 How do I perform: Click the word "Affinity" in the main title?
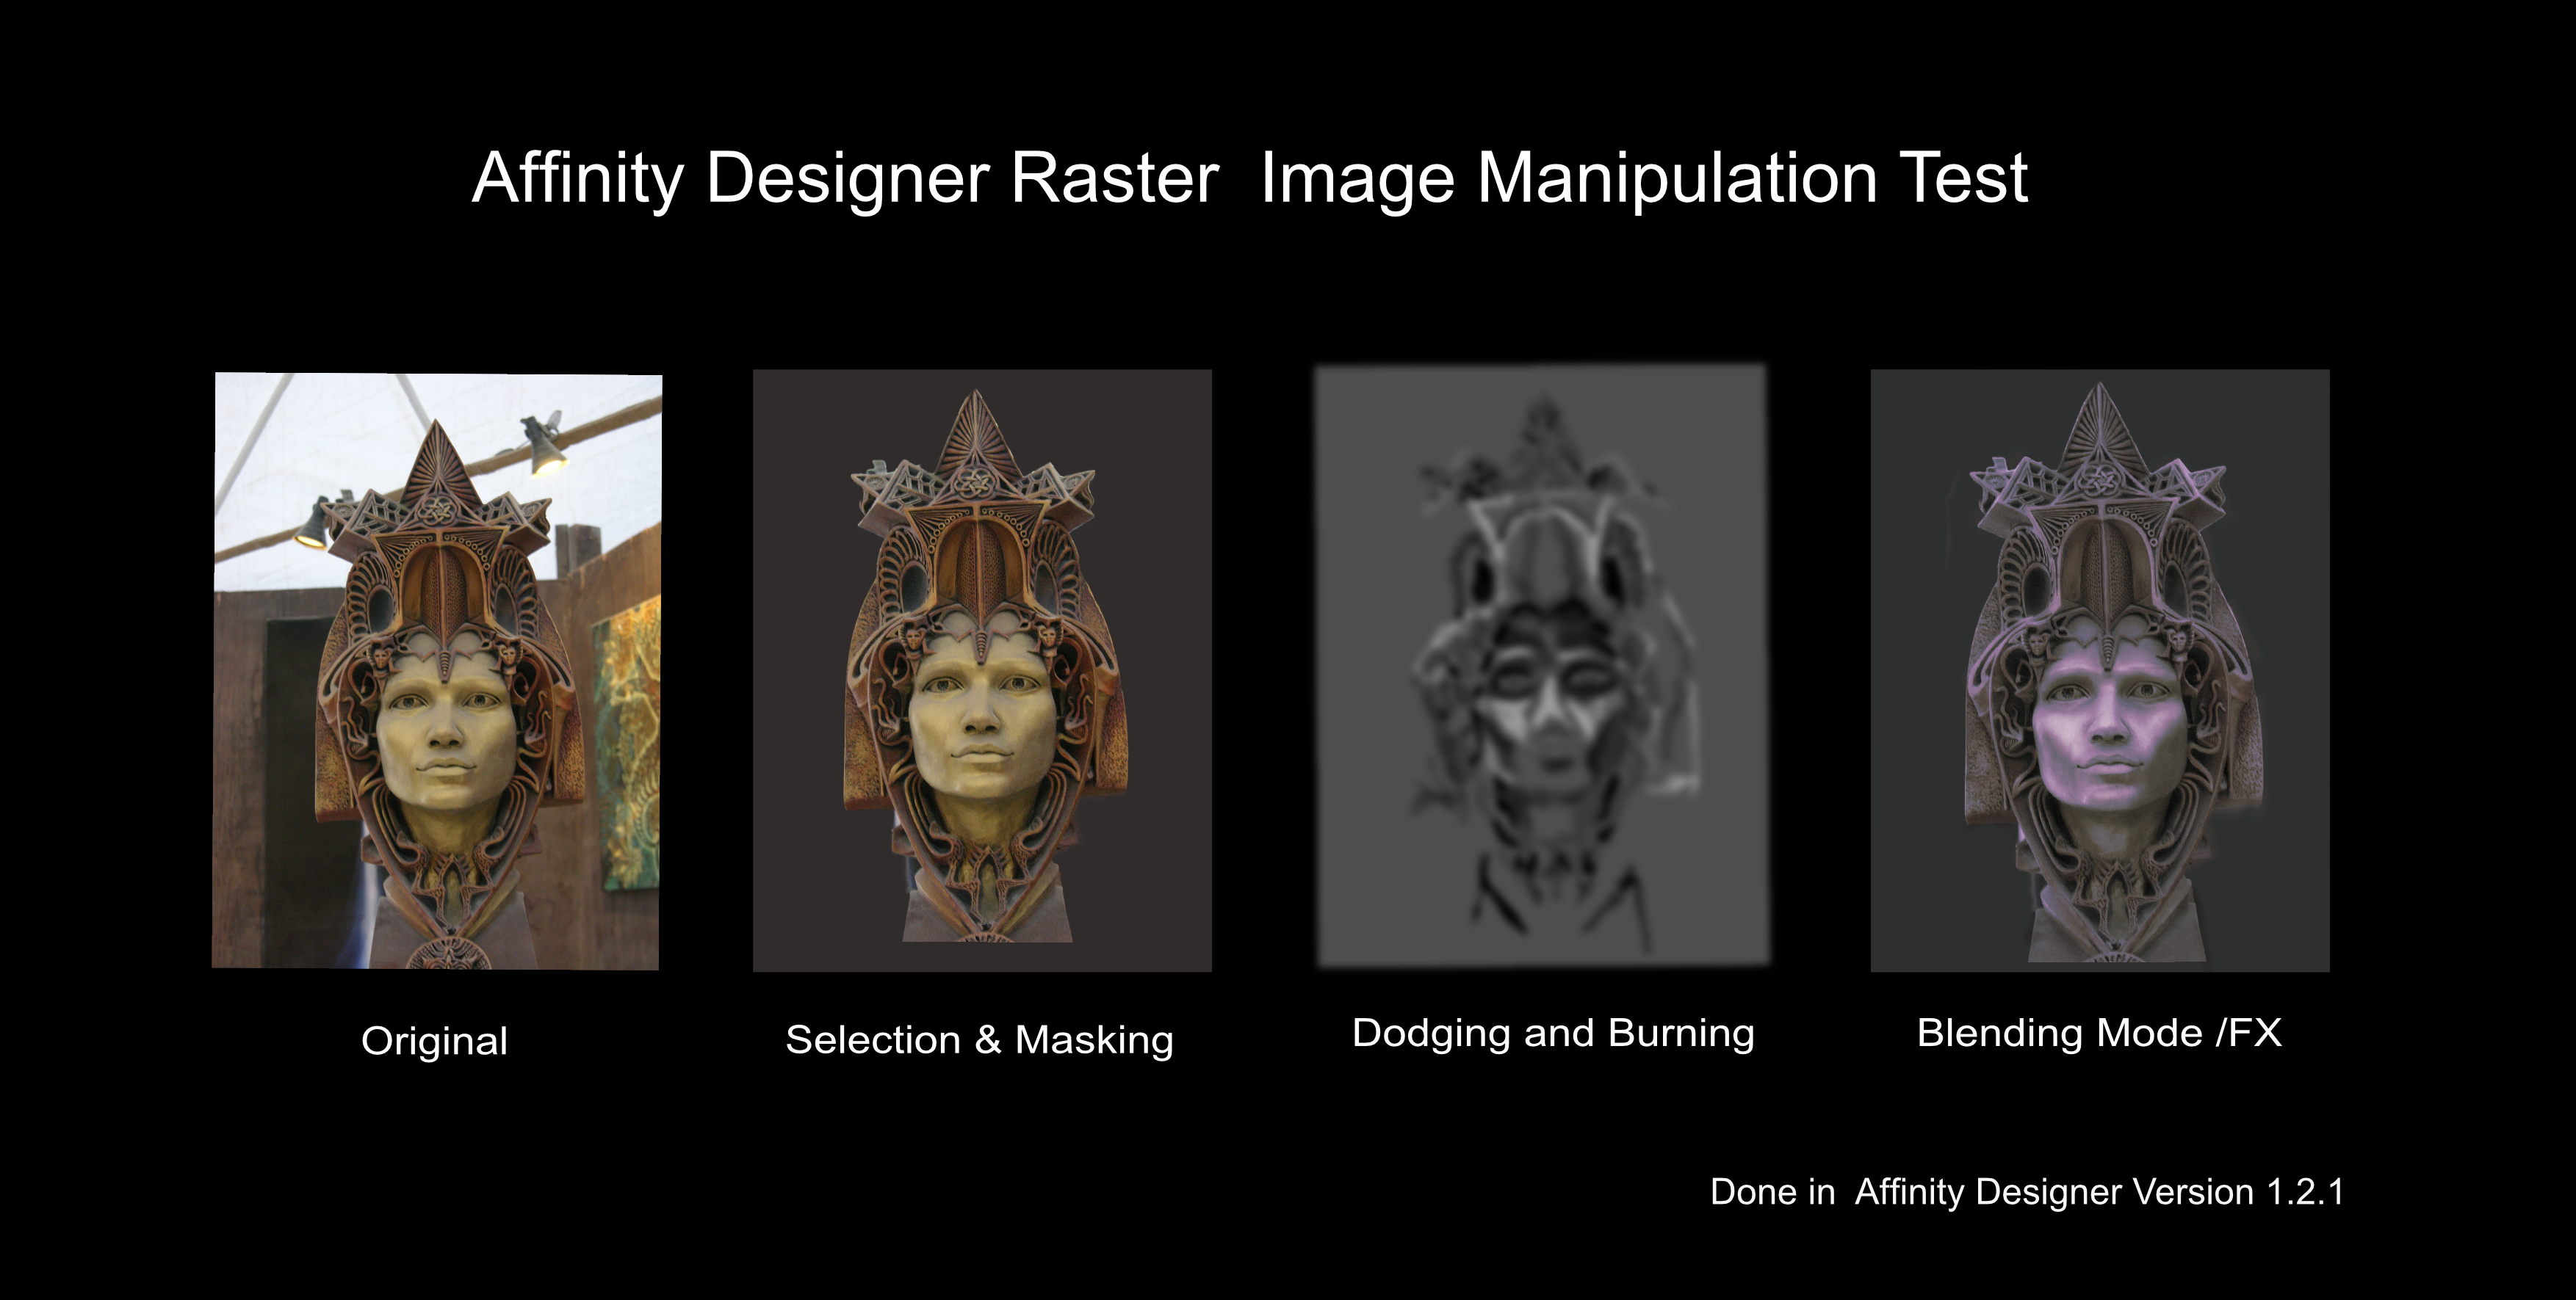pos(577,178)
